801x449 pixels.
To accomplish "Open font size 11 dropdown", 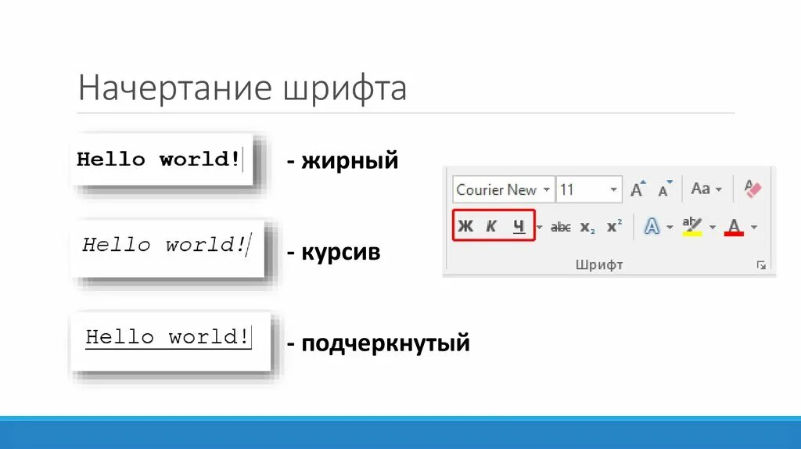I will coord(613,189).
